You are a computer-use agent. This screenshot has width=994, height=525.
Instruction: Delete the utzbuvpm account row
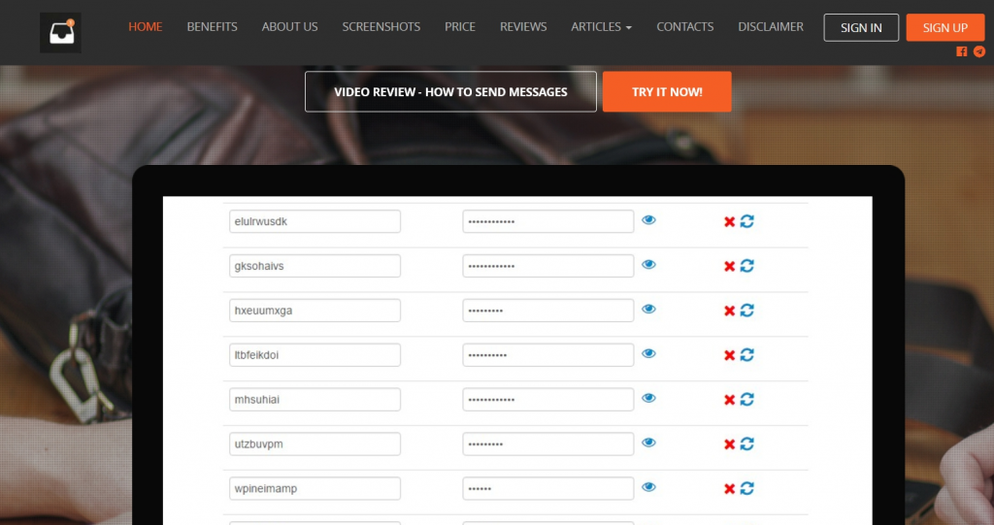[x=729, y=443]
